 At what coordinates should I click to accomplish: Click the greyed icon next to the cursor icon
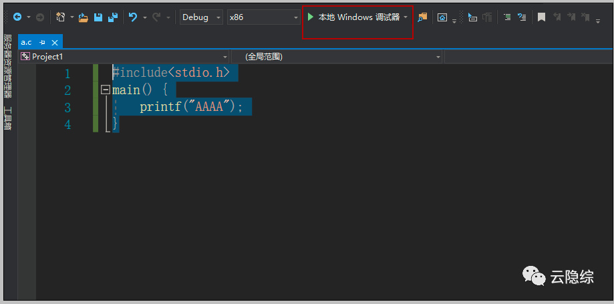(487, 17)
